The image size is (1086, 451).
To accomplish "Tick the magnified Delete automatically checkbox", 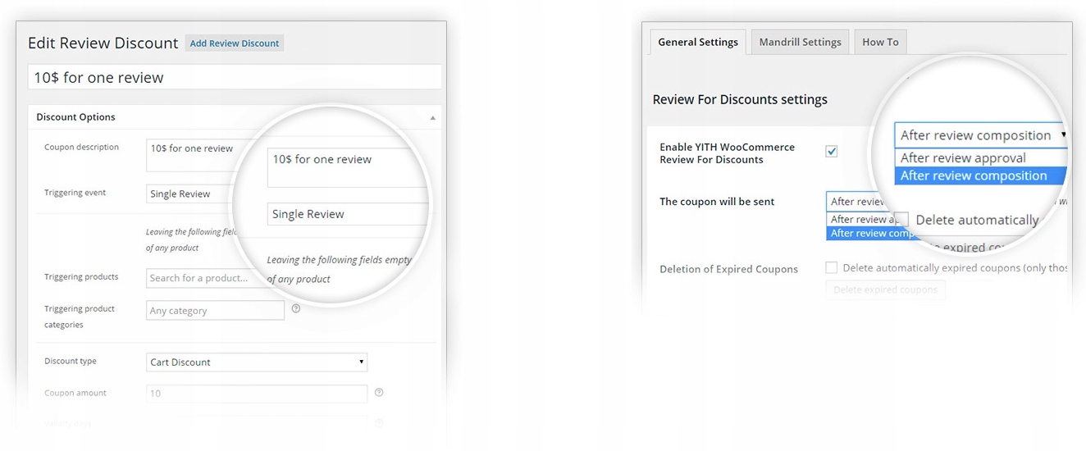I will coord(901,220).
